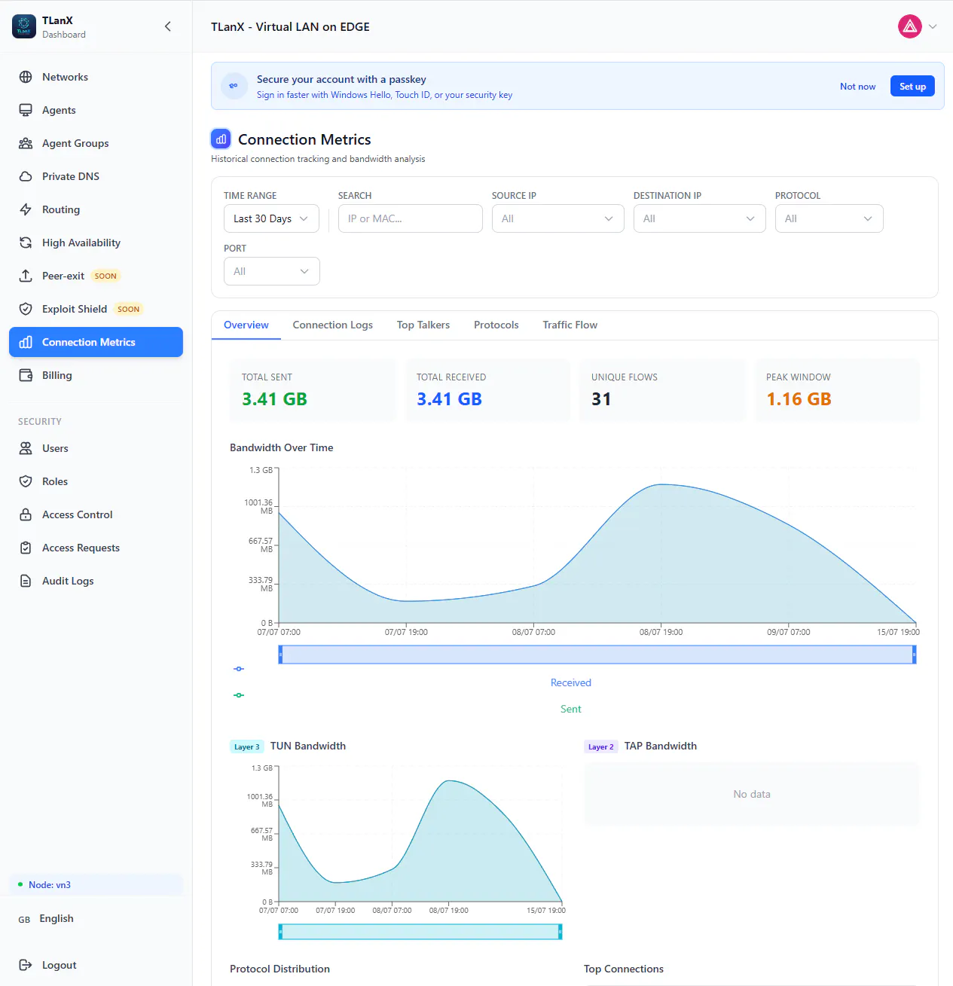
Task: Click the Agent Groups people icon
Action: 26,143
